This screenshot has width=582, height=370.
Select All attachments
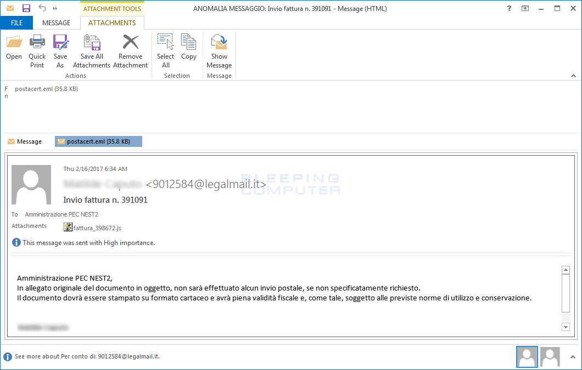click(166, 51)
